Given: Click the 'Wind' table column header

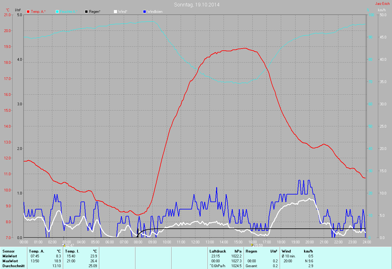Looking at the screenshot, I should (286, 251).
